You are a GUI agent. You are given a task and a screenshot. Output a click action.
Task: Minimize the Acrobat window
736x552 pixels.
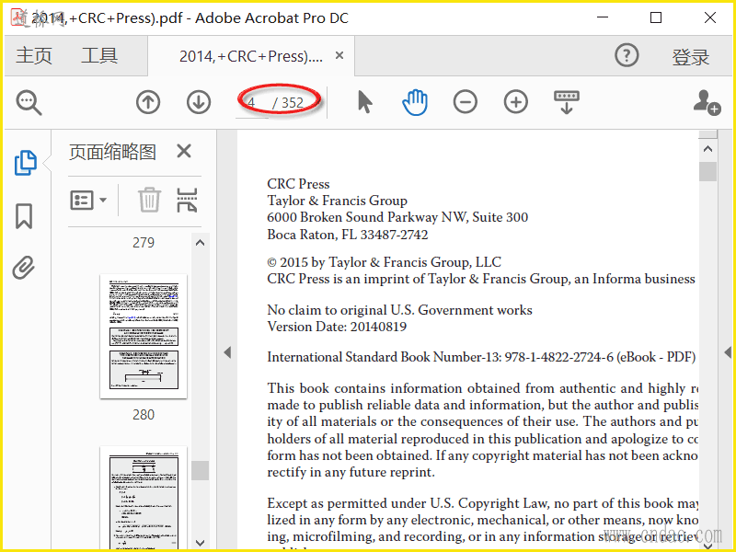603,17
